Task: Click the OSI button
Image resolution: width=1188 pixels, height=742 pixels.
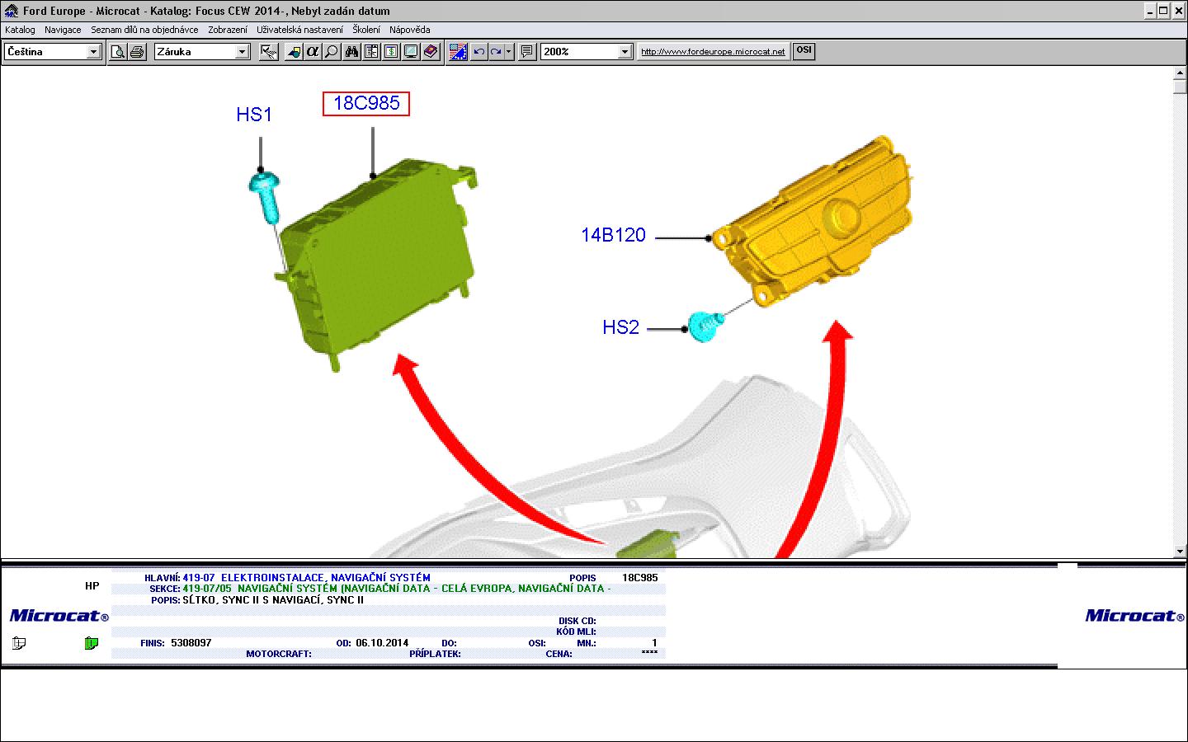Action: tap(804, 50)
